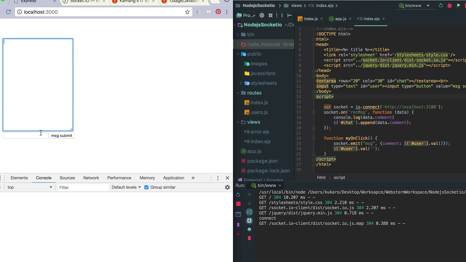Click the user text input field
The image size is (466, 262).
25,135
